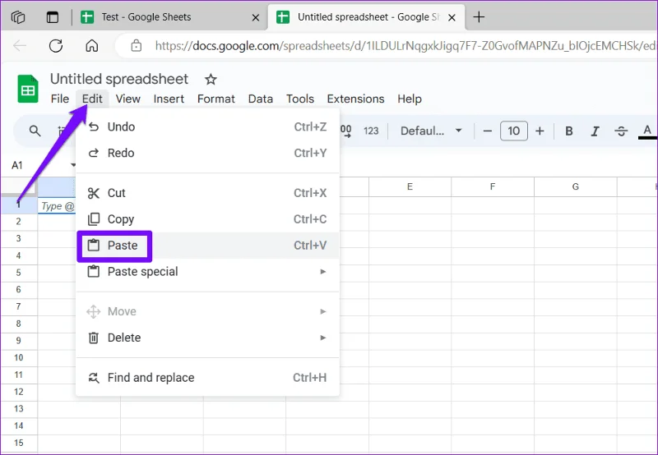Click the increase decimal places icon
Viewport: 658px width, 455px height.
point(345,131)
